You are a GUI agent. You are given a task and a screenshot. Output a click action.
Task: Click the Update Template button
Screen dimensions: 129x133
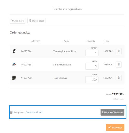[x=112, y=112]
